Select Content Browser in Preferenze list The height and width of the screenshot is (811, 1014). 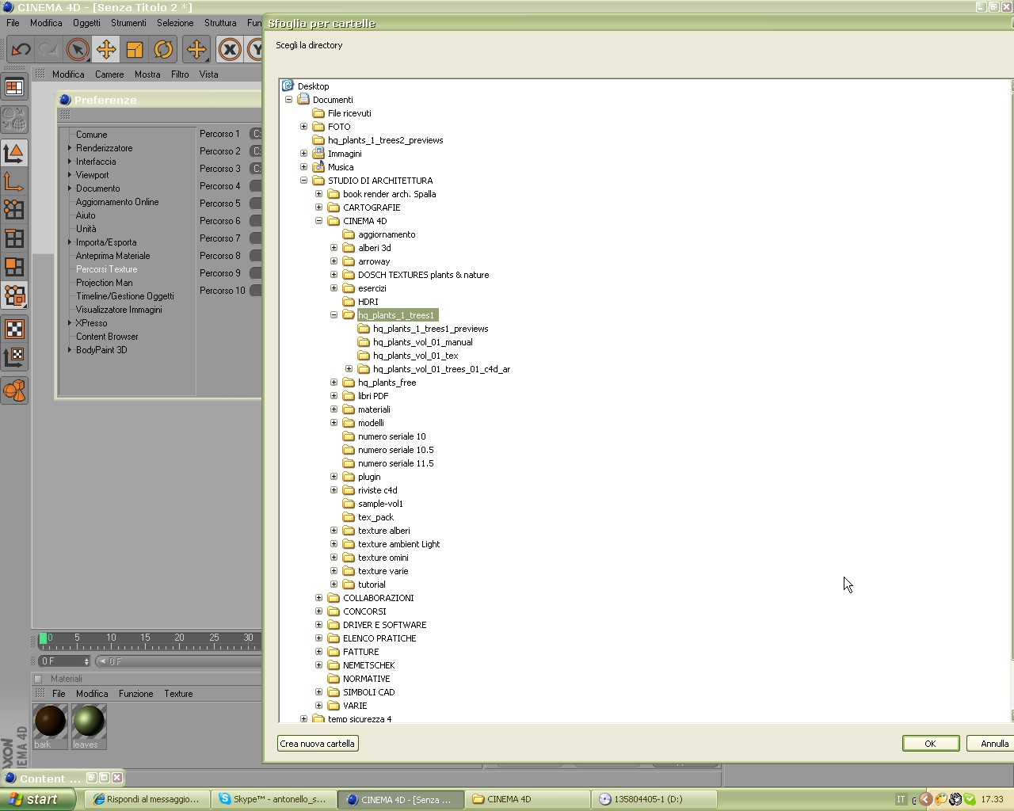point(107,337)
